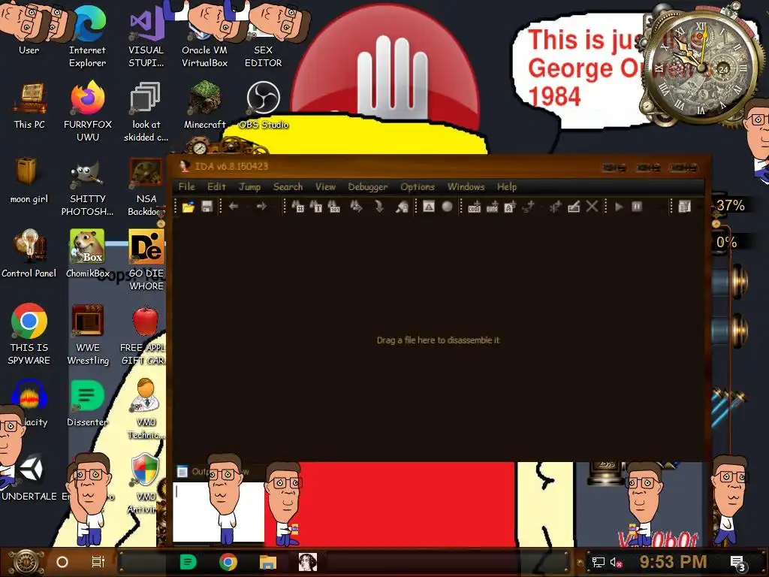Image resolution: width=769 pixels, height=577 pixels.
Task: Click the X delete toolbar icon in IDA
Action: pos(592,207)
